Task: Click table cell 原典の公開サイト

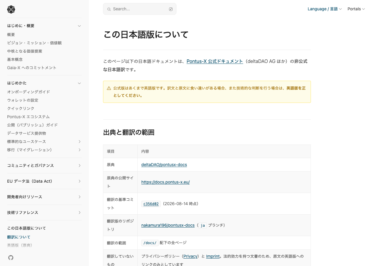Action: [120, 182]
